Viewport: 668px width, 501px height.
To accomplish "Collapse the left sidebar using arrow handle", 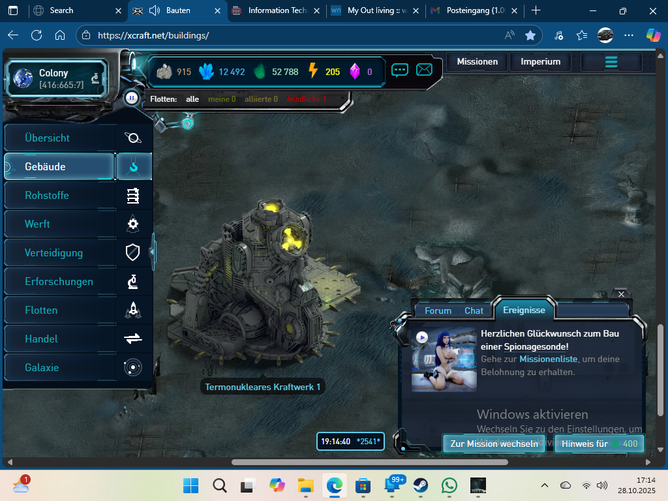I will point(153,250).
